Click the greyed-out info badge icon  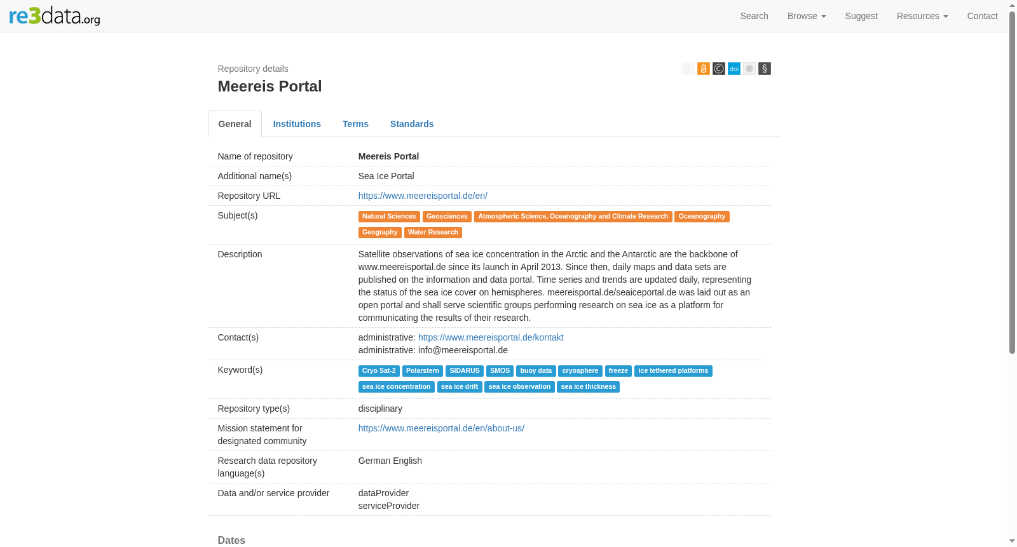688,69
